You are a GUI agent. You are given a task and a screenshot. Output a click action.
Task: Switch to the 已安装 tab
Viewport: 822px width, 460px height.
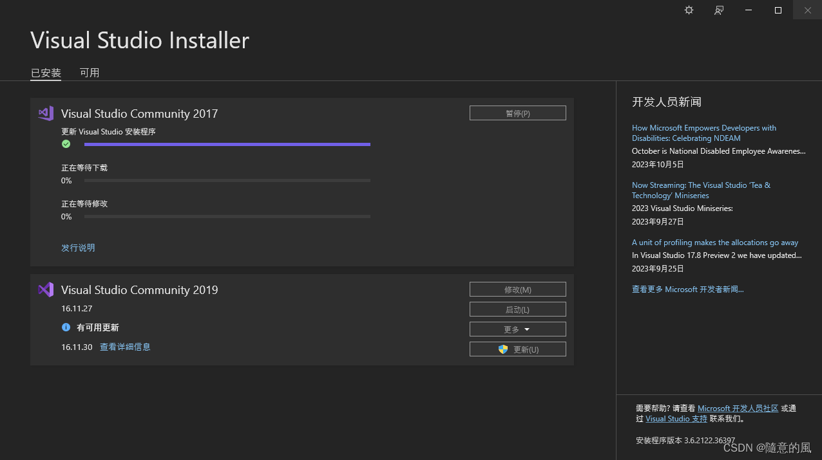point(46,73)
